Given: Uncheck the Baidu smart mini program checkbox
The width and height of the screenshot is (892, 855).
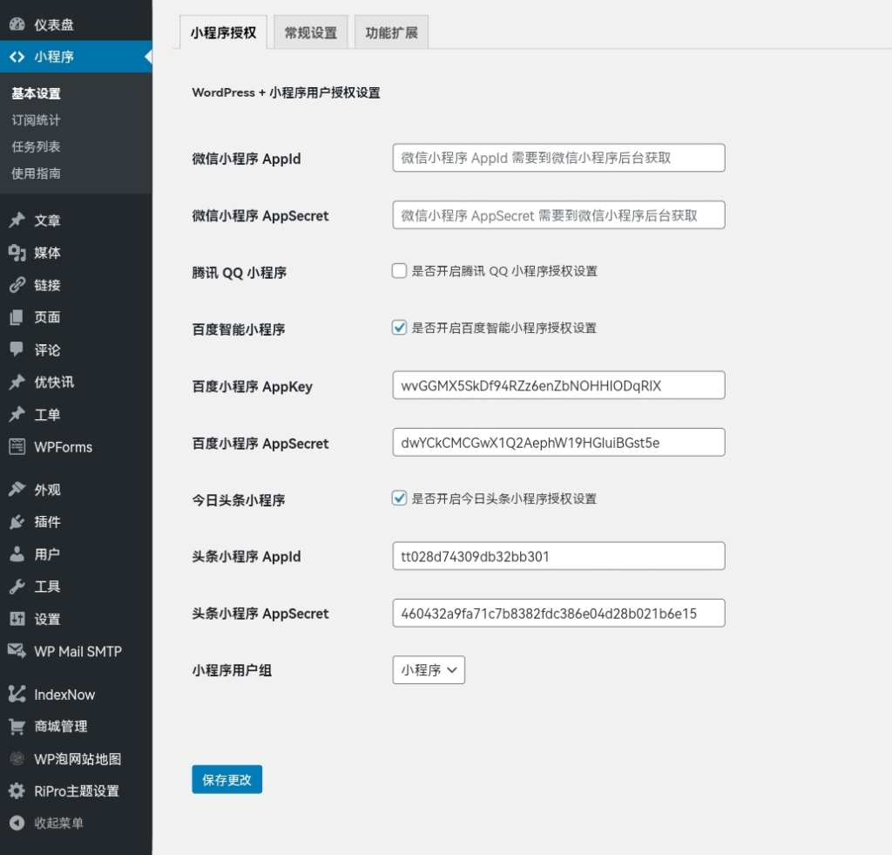Looking at the screenshot, I should point(400,328).
